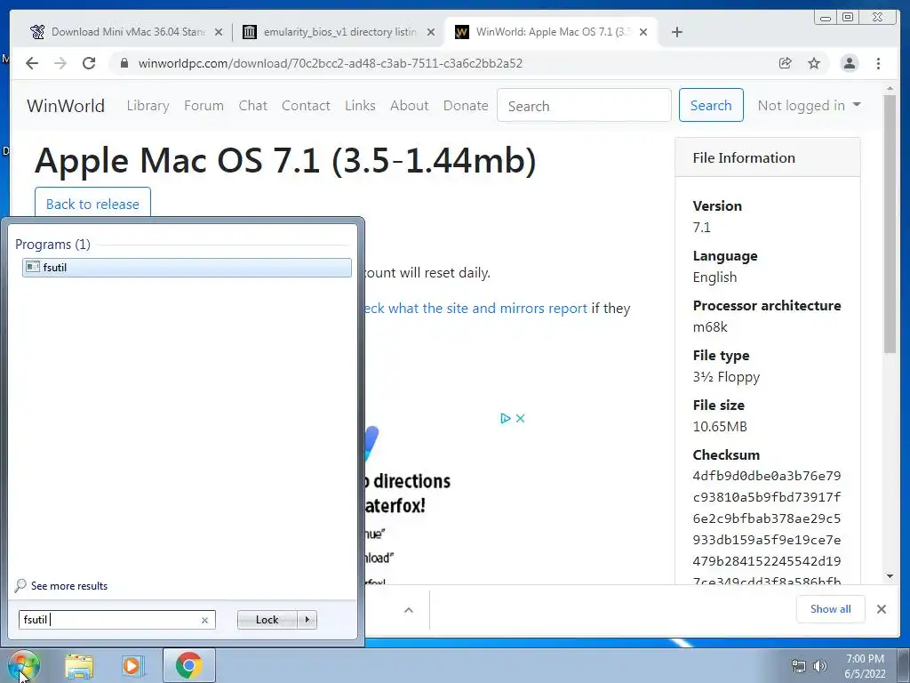Select the WinWorld Apple Mac OS tab
The image size is (910, 683).
pos(551,32)
